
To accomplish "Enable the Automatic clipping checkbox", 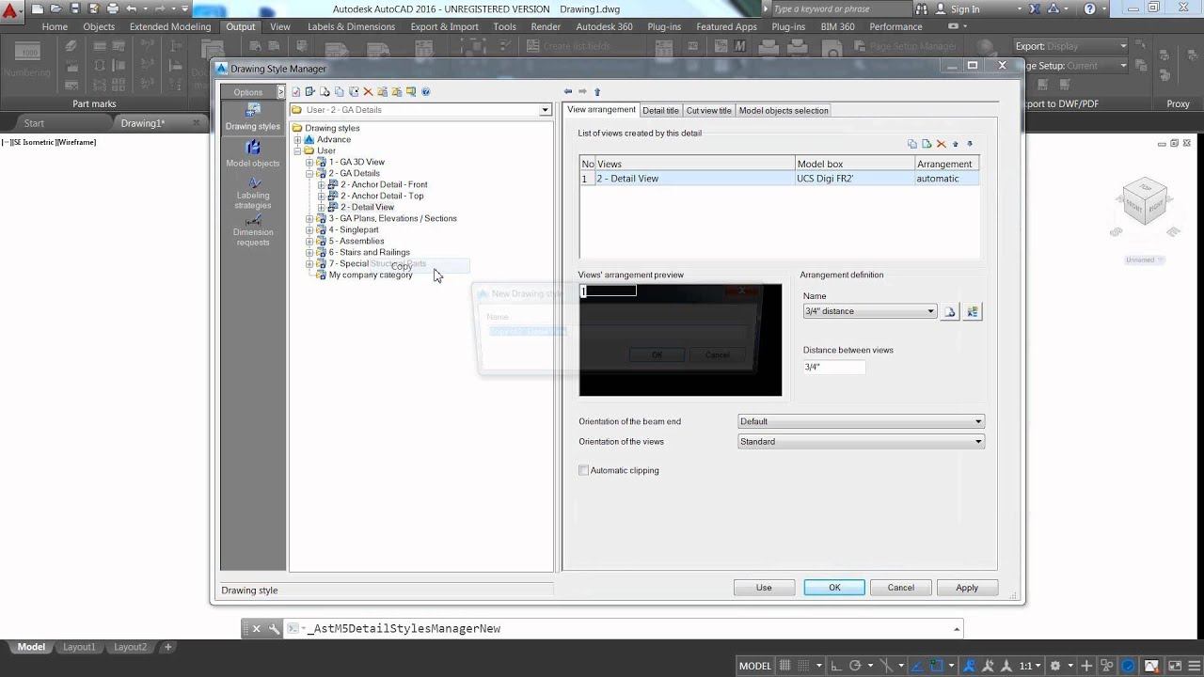I will [583, 470].
